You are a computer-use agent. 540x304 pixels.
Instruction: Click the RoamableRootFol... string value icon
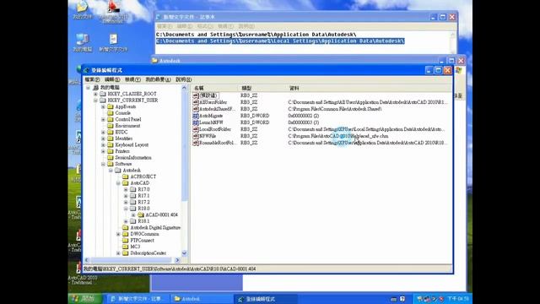[x=196, y=143]
